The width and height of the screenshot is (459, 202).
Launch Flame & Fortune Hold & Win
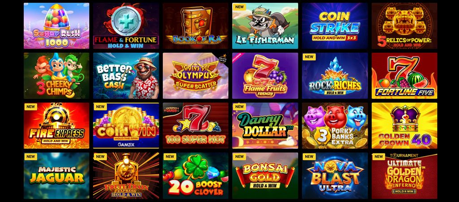(x=126, y=26)
